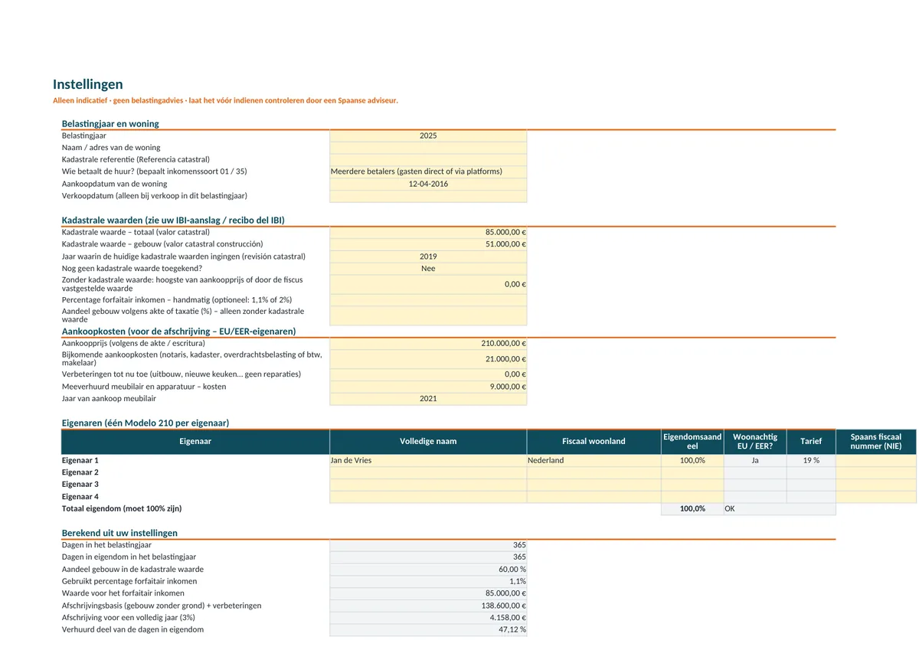The image size is (919, 650).
Task: Click waarde voor forfaitair inkomen 85.000,00 €
Action: (x=428, y=593)
